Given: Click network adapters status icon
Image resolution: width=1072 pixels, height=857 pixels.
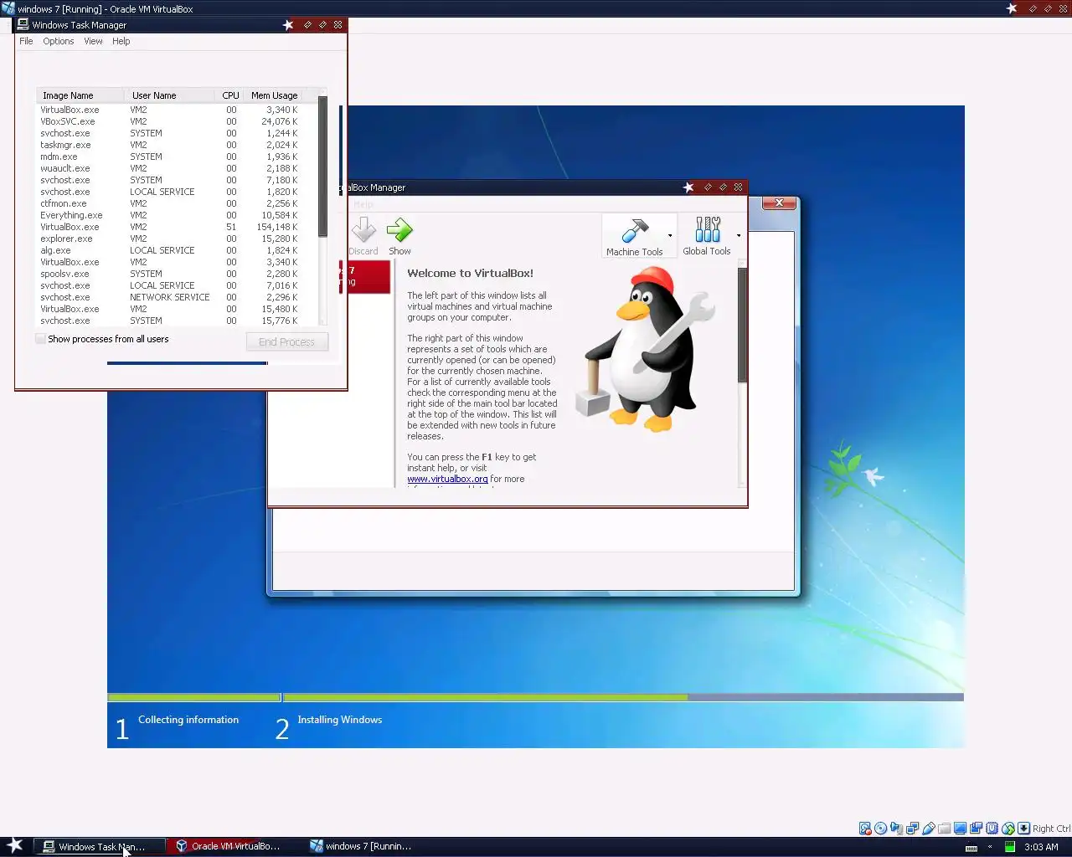Looking at the screenshot, I should point(912,828).
